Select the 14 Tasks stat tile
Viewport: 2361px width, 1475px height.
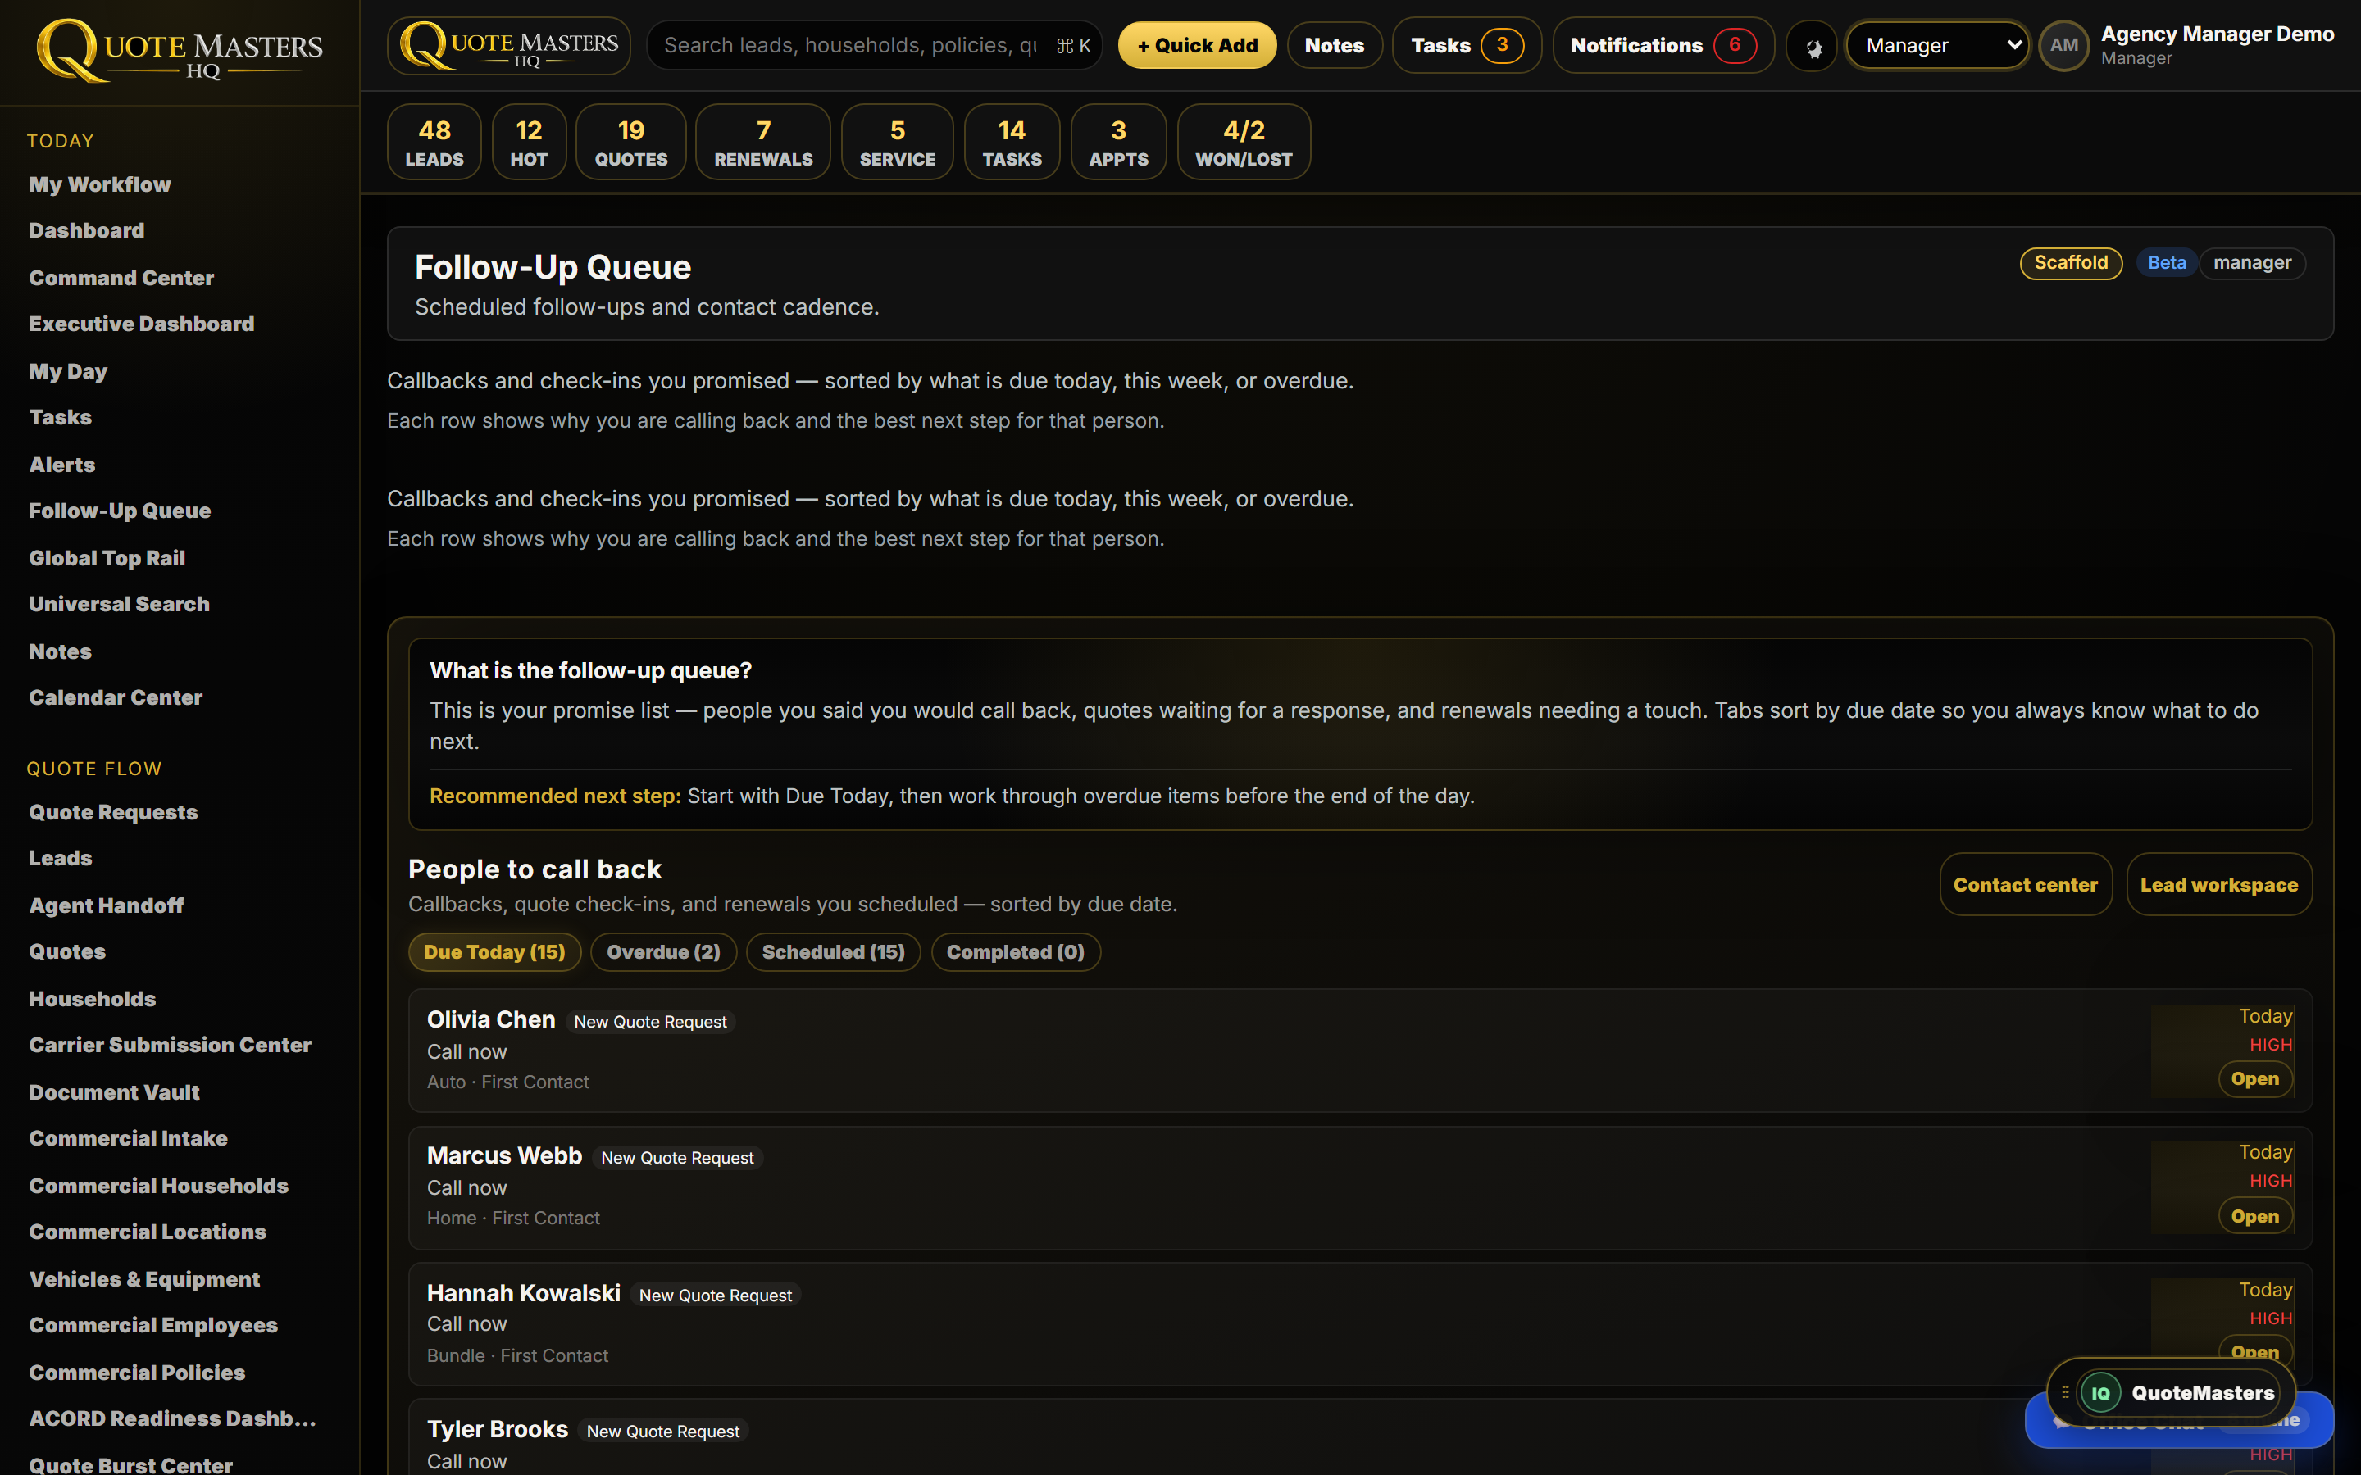click(x=1012, y=143)
